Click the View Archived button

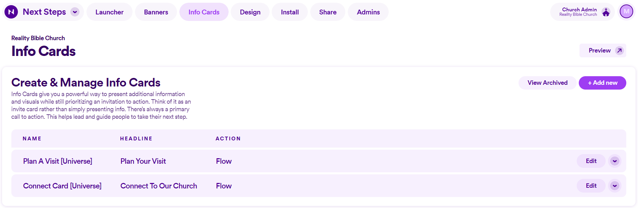[547, 83]
